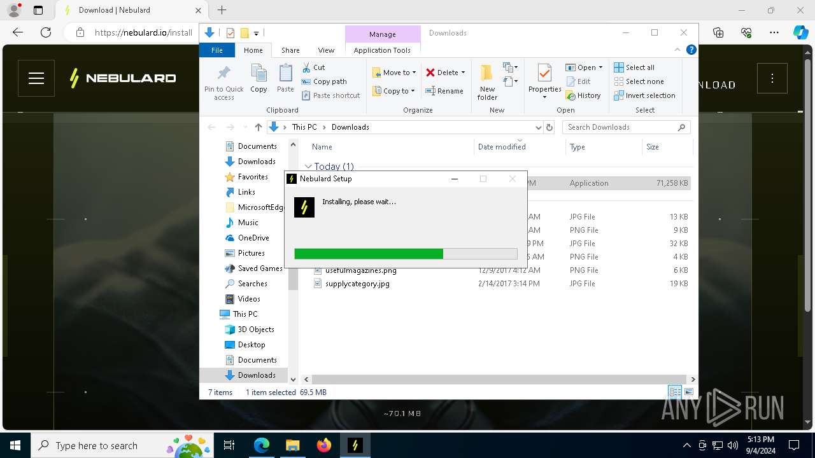This screenshot has width=815, height=458.
Task: Open the File menu tab
Action: click(217, 50)
